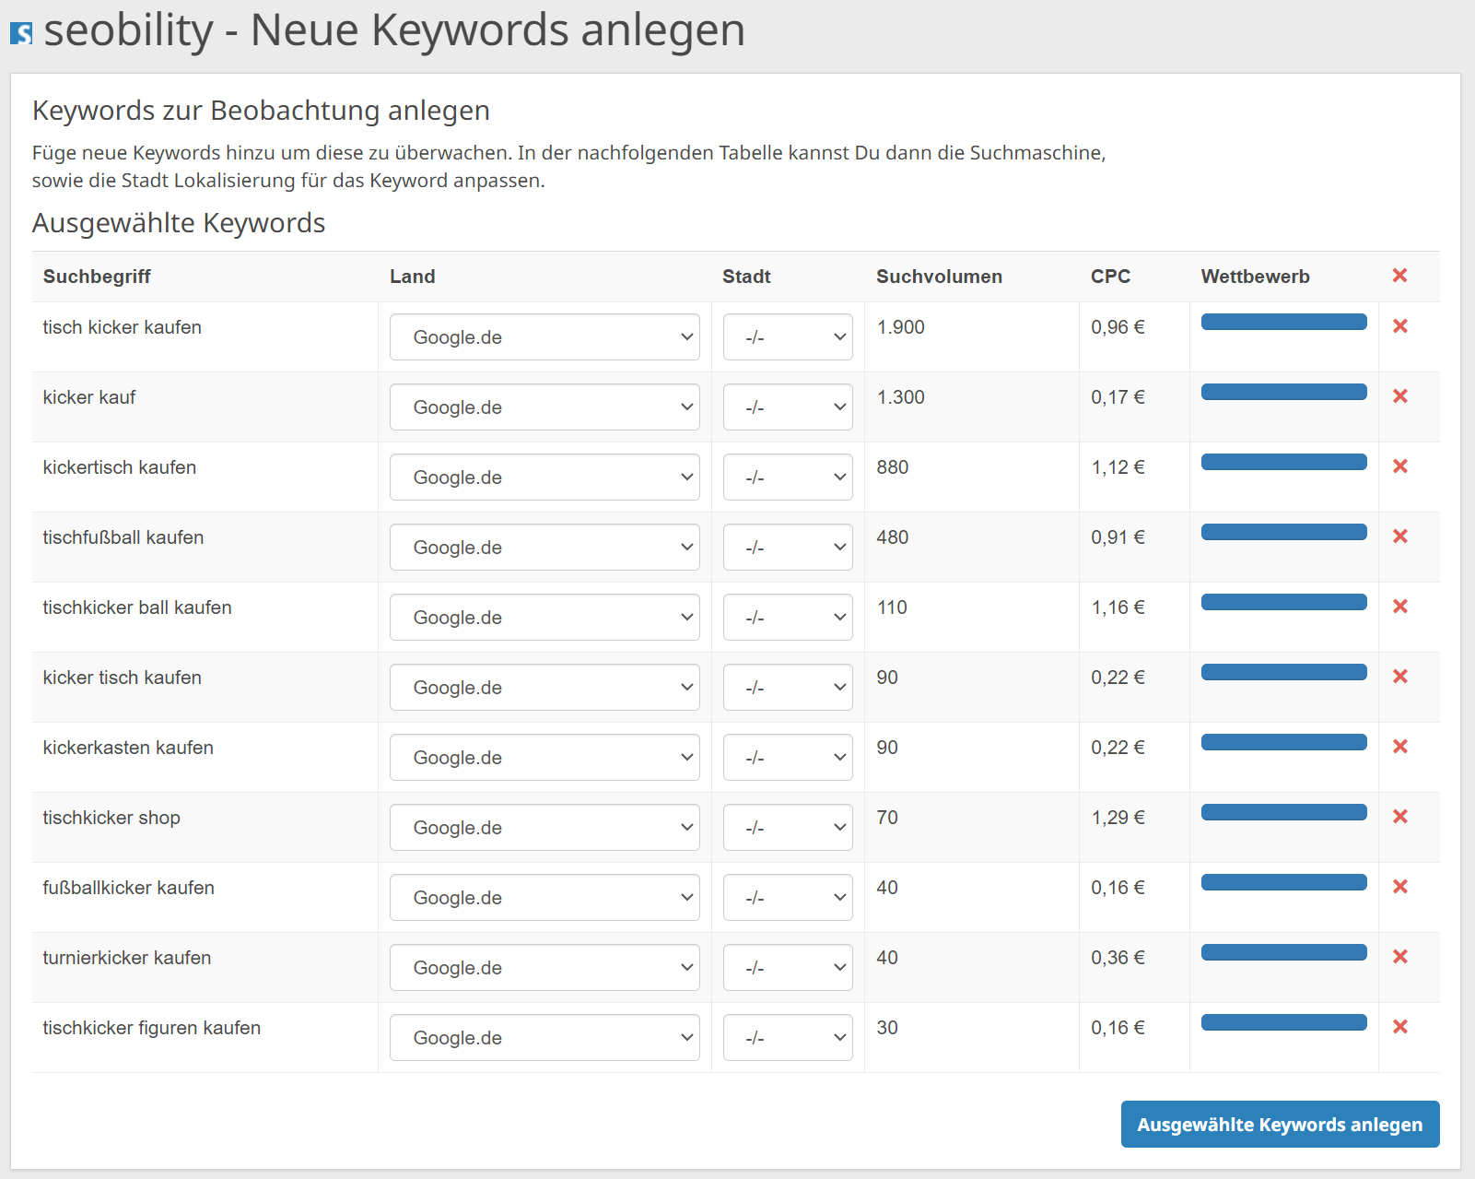
Task: Select country for 'tischkicker ball kaufen'
Action: [544, 618]
